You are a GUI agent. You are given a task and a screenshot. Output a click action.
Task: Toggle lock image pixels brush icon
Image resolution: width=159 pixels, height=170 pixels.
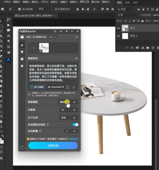(x=130, y=21)
